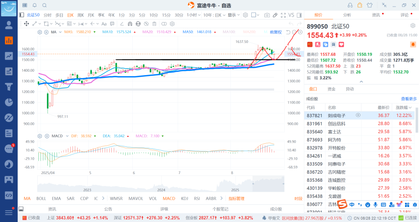Take a chart screenshot with camera icon

tap(267, 15)
